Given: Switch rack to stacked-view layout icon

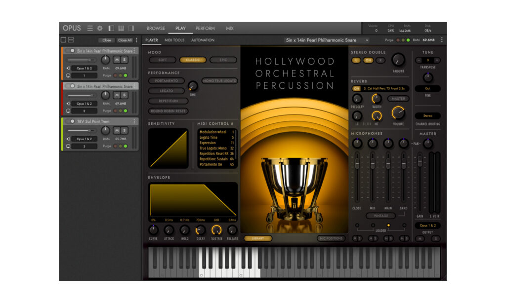Looking at the screenshot, I should pyautogui.click(x=71, y=40).
